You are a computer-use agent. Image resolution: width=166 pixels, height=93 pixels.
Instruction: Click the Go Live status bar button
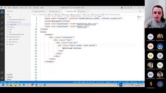(134, 82)
